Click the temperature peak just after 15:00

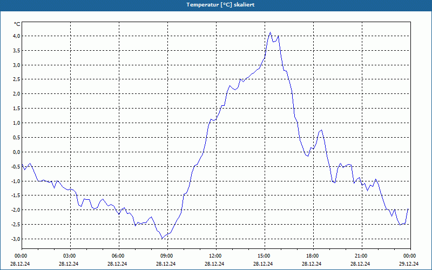271,32
